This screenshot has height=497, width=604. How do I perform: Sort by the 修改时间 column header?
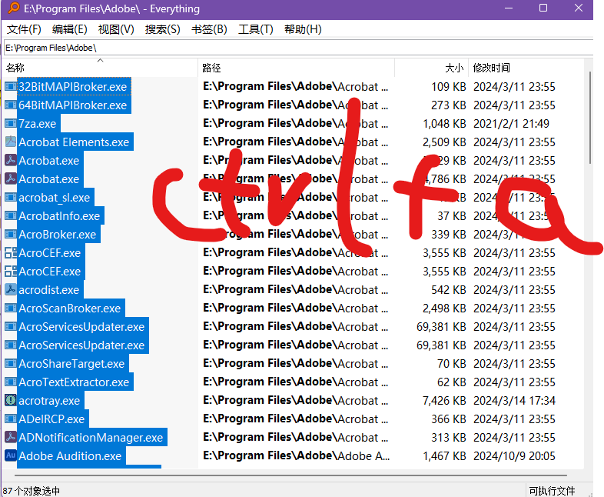point(526,68)
